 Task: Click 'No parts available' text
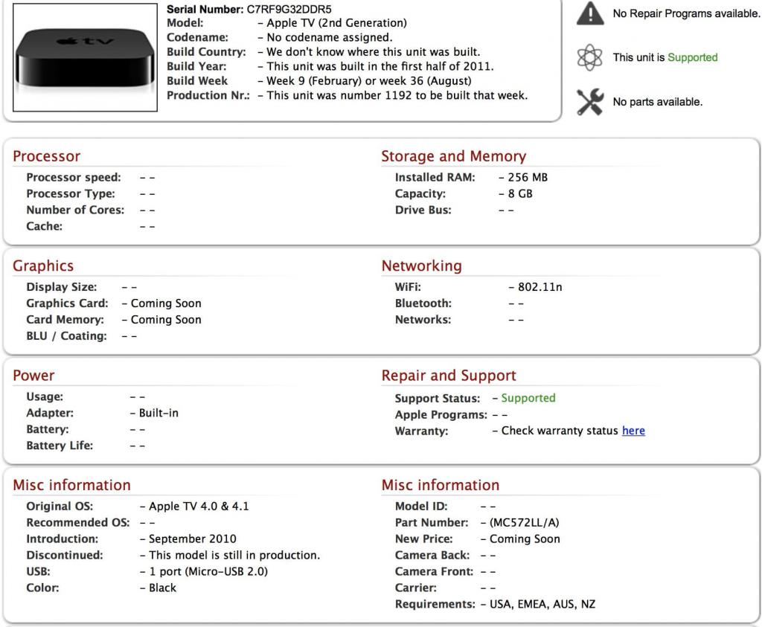657,102
